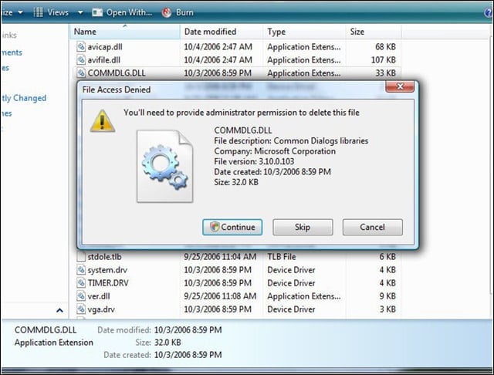This screenshot has width=494, height=375.
Task: Select the avicap.dll file icon
Action: (81, 46)
